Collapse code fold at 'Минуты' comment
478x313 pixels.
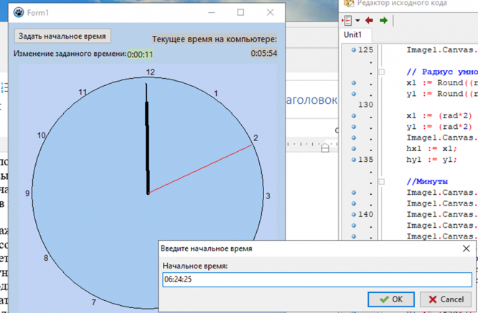[x=382, y=182]
